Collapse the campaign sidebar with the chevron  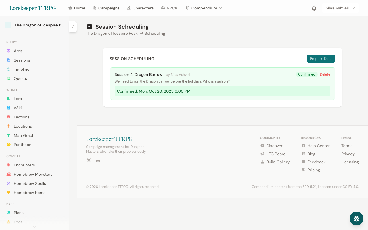coord(73,26)
